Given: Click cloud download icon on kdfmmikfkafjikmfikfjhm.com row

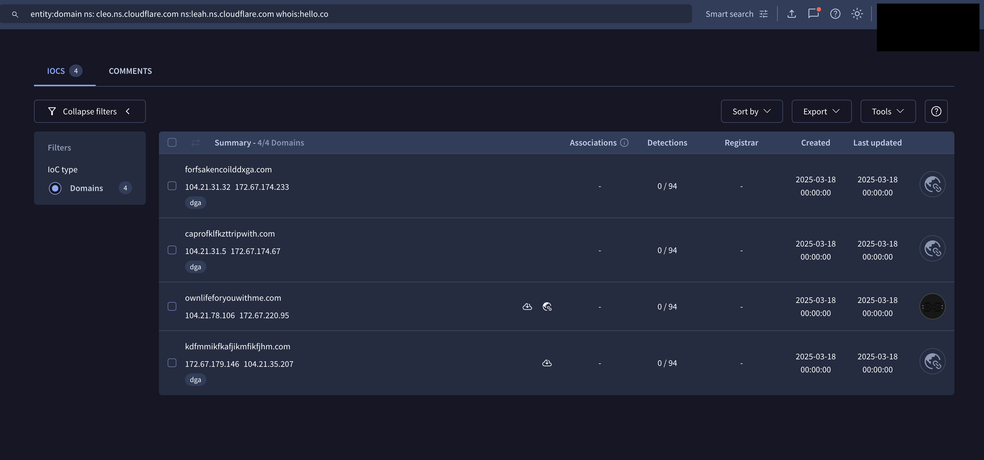Looking at the screenshot, I should click(x=547, y=363).
